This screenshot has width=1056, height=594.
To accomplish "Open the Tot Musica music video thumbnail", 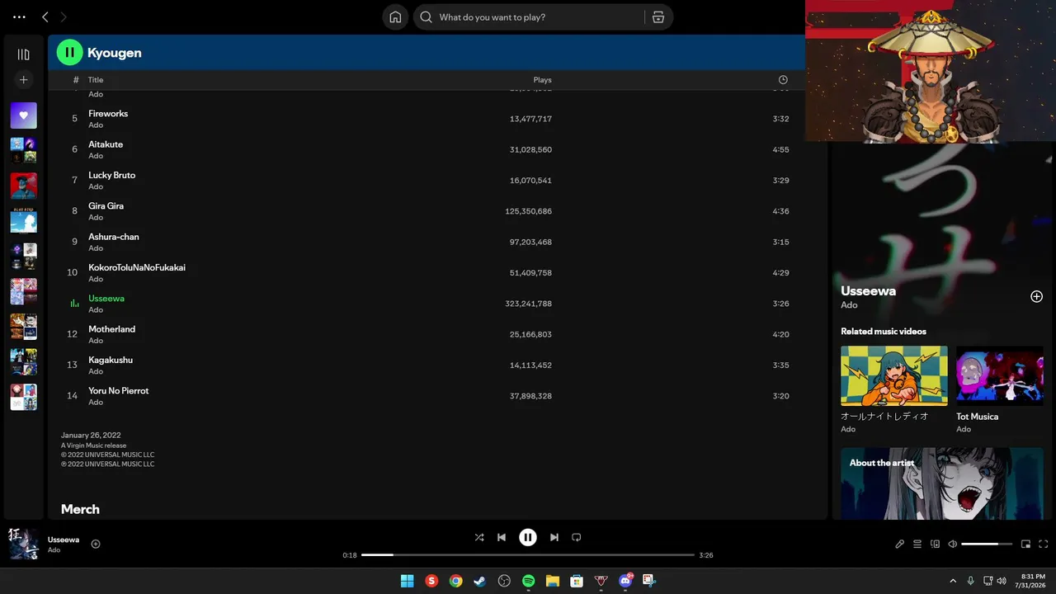I will pos(1000,376).
